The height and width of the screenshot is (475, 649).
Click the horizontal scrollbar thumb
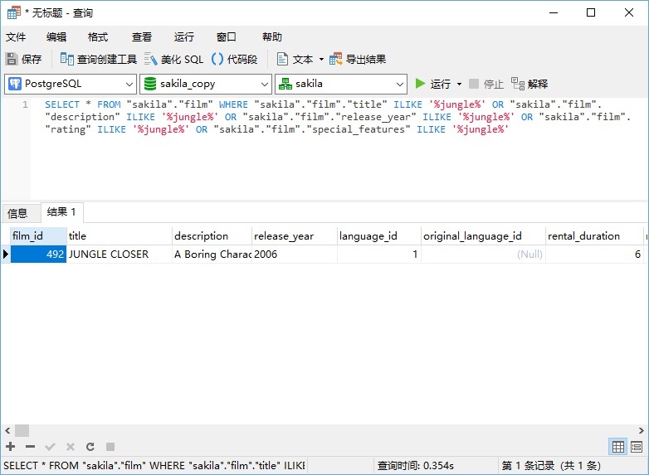click(x=22, y=431)
